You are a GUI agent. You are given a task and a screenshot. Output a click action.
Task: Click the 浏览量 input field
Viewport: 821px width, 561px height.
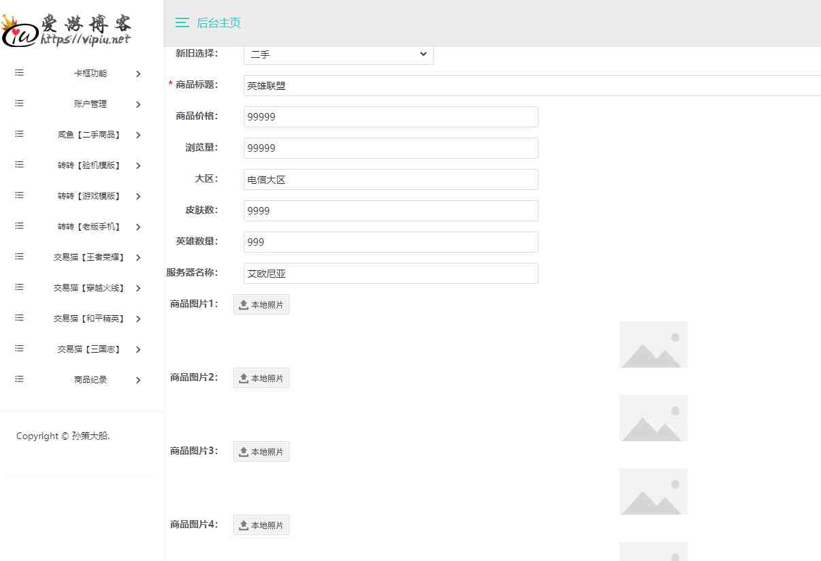391,148
